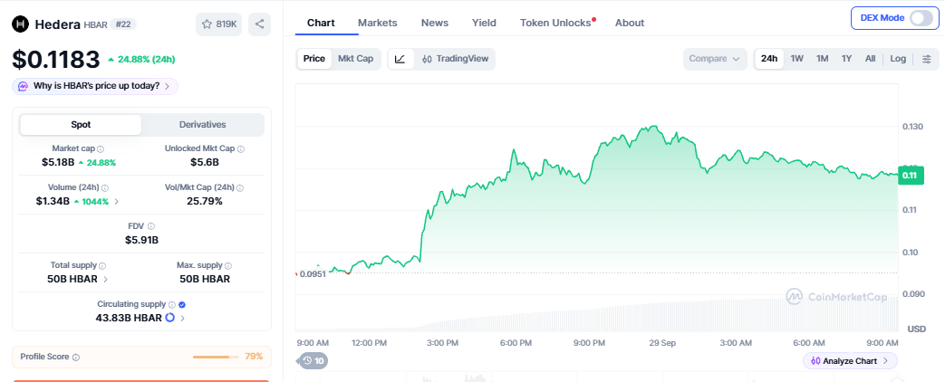Select the 1M time range

pyautogui.click(x=822, y=59)
